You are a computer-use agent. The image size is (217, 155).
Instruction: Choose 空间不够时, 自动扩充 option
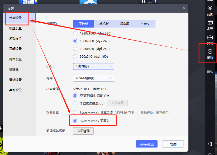75,96
